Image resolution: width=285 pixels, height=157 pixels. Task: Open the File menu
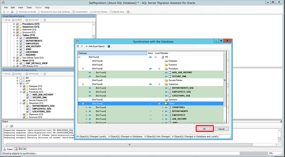[6, 7]
